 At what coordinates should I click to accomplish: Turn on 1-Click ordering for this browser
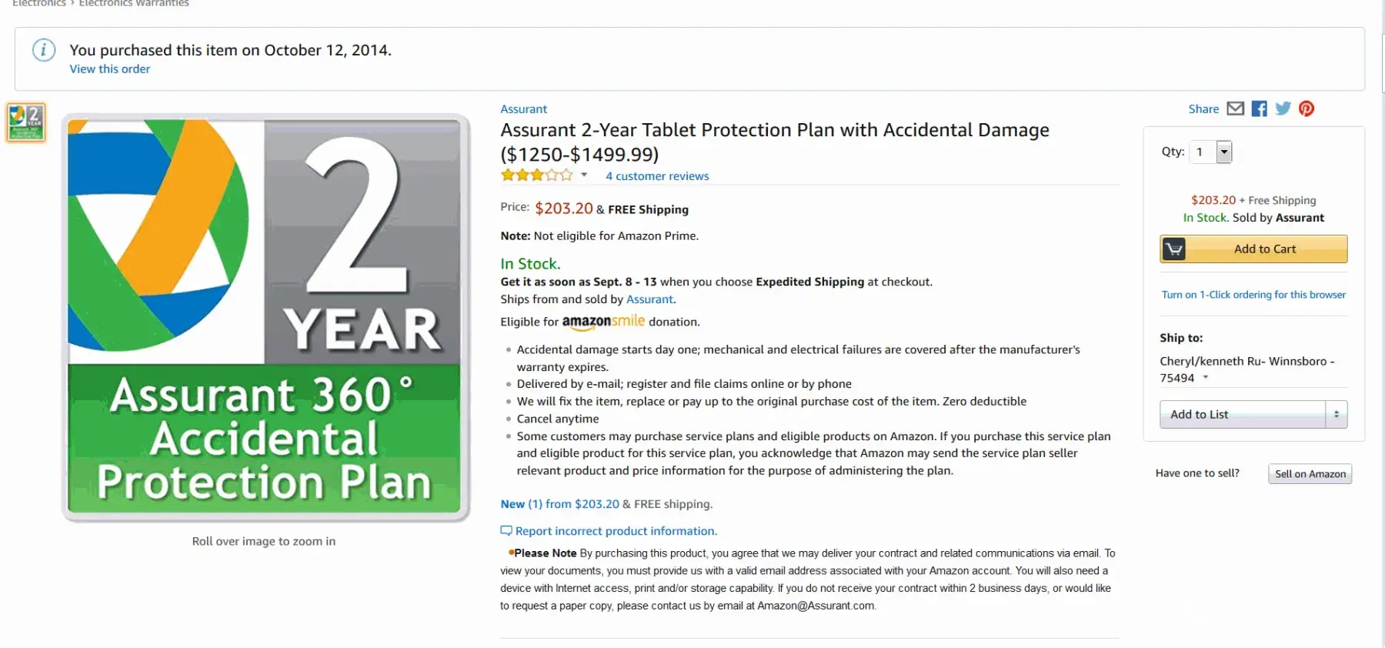click(x=1253, y=295)
